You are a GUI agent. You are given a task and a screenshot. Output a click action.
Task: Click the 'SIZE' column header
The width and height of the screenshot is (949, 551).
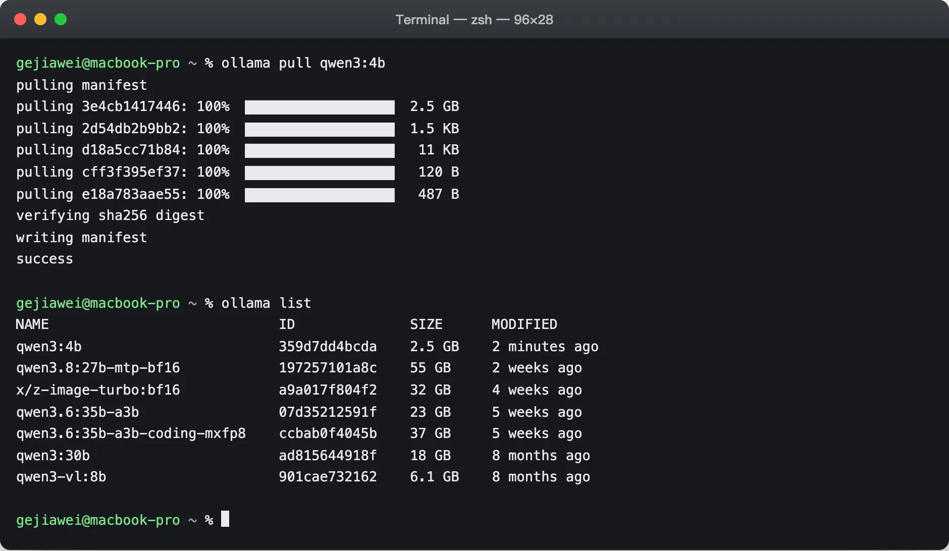click(426, 324)
